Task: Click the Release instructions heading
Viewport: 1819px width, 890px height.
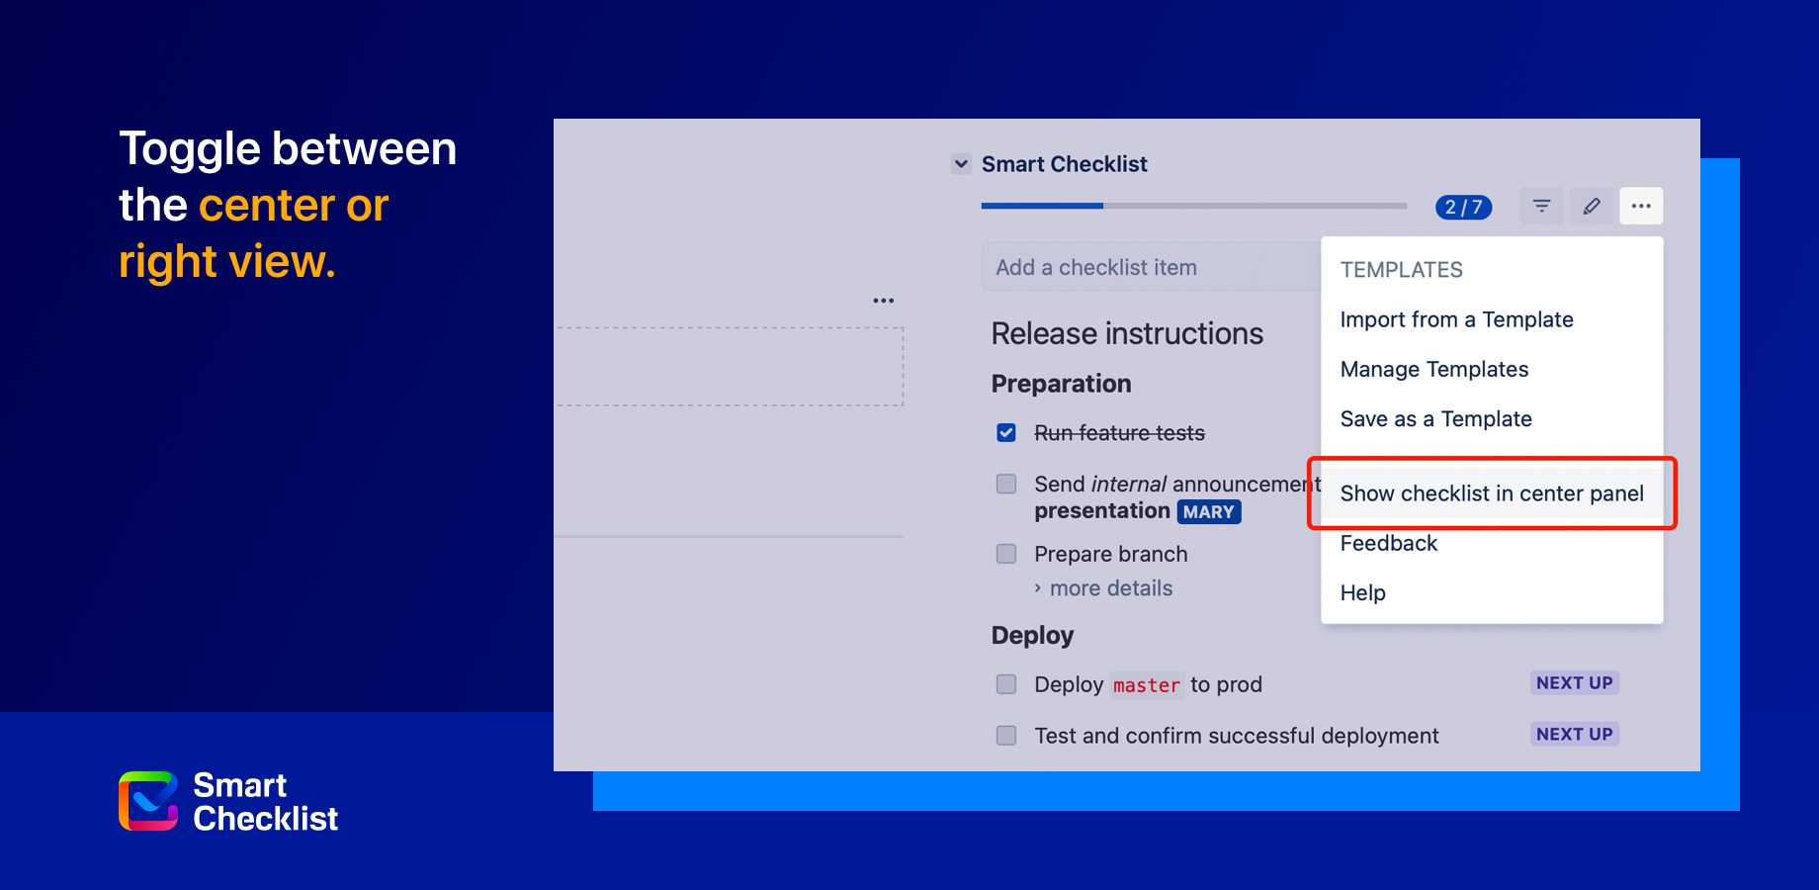Action: (x=1127, y=333)
